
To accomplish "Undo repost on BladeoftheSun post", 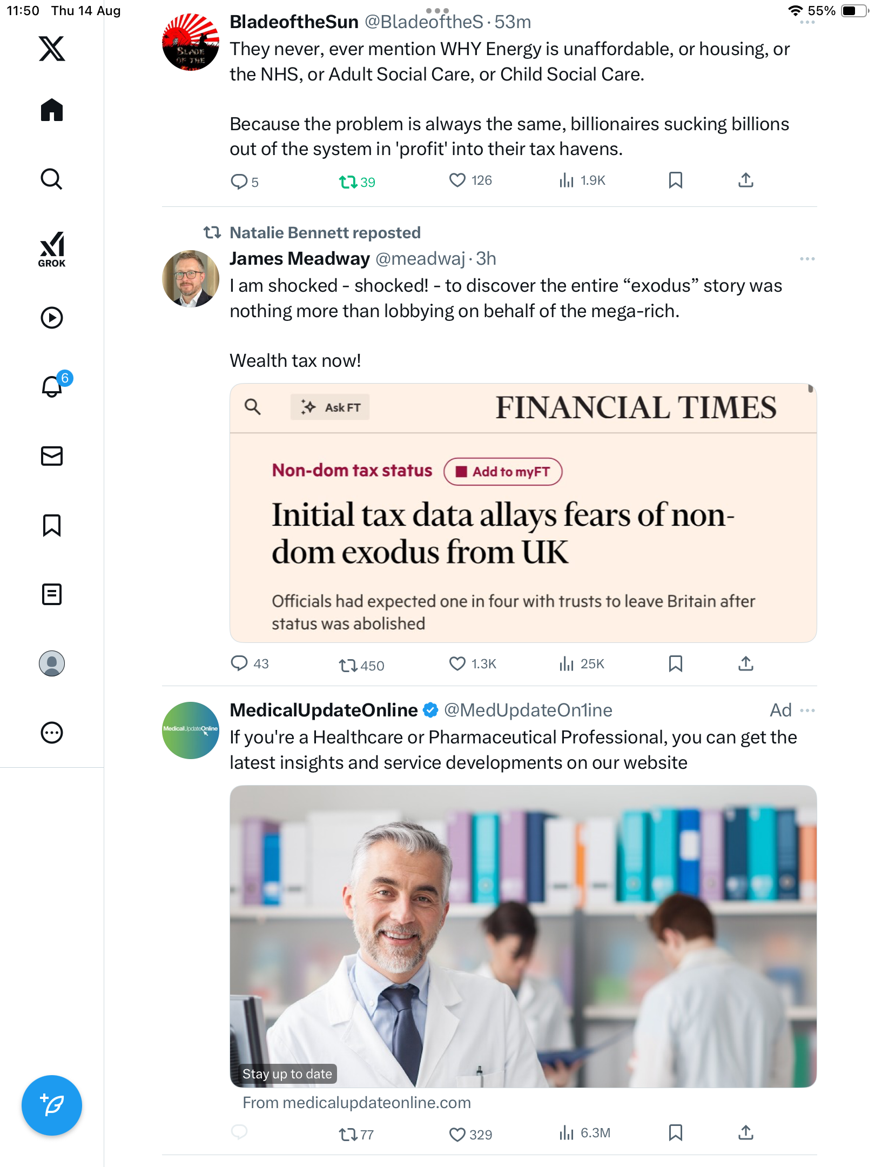I will pyautogui.click(x=348, y=182).
